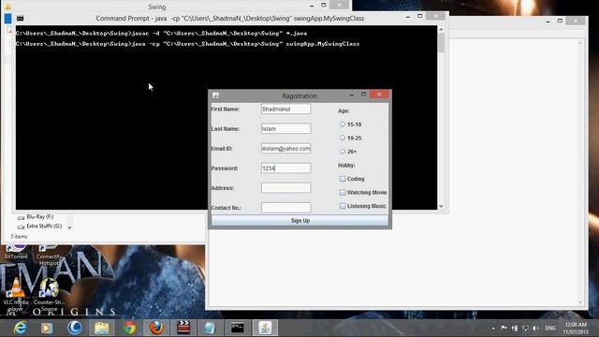
Task: Open VLC media player desktop shortcut
Action: (16, 294)
